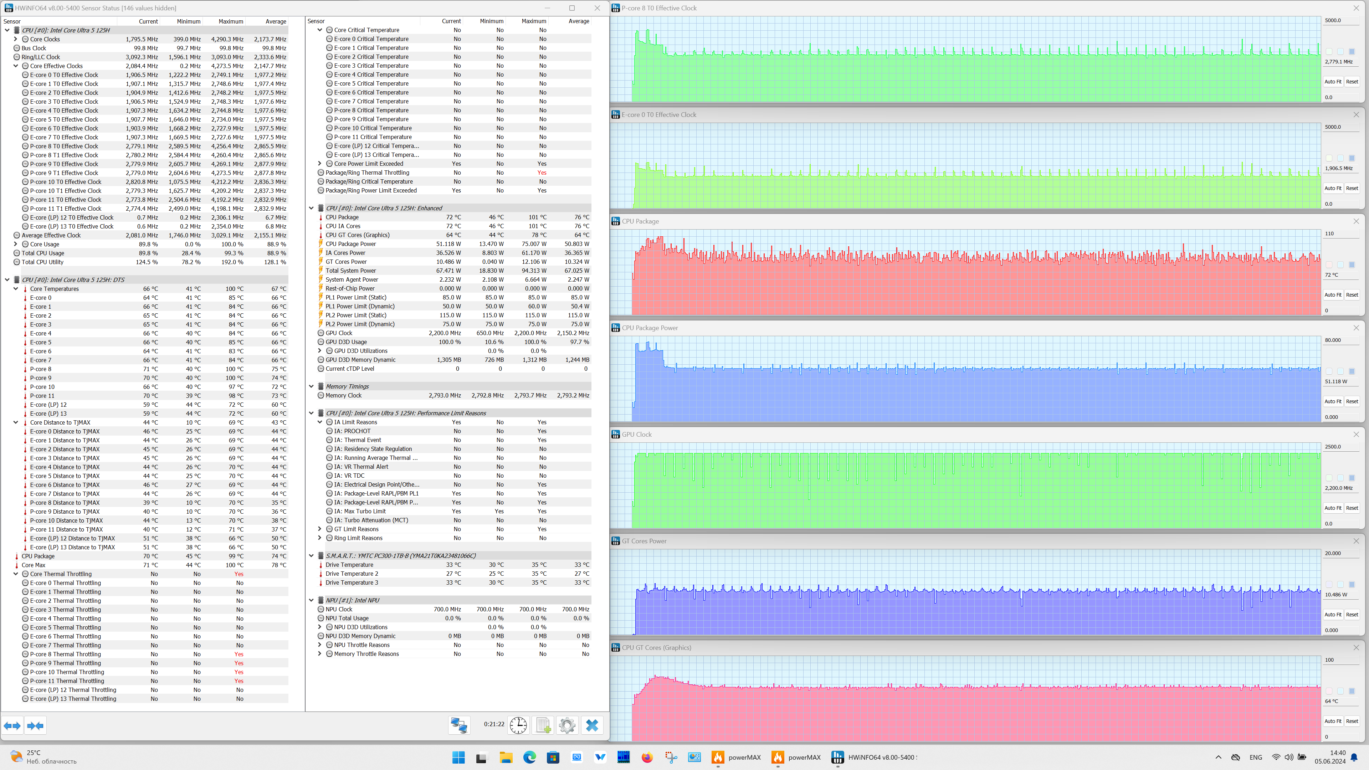Start logging with the log file icon
Screen dimensions: 1369x770
543,725
